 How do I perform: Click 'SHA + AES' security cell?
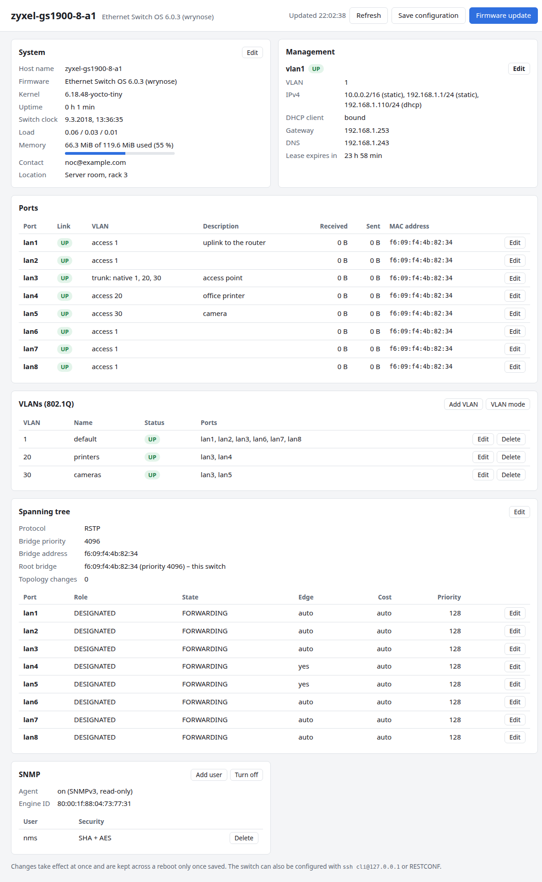pos(95,838)
